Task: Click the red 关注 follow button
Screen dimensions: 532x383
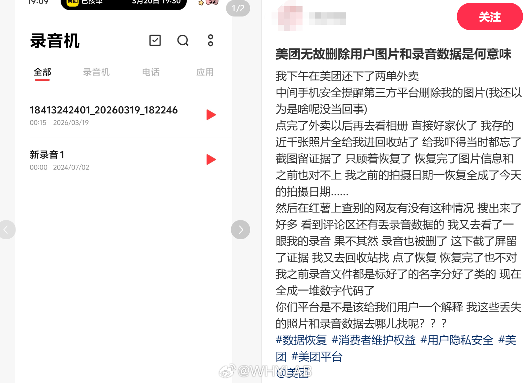Action: 490,17
